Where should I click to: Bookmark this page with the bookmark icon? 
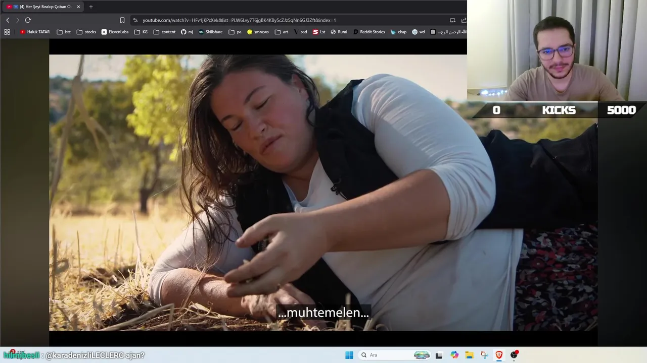pos(122,20)
